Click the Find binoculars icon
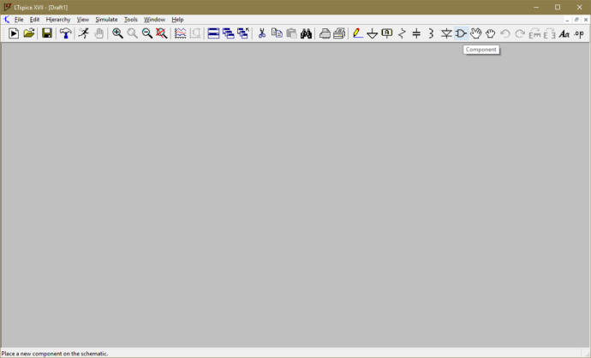The width and height of the screenshot is (591, 358). [306, 33]
